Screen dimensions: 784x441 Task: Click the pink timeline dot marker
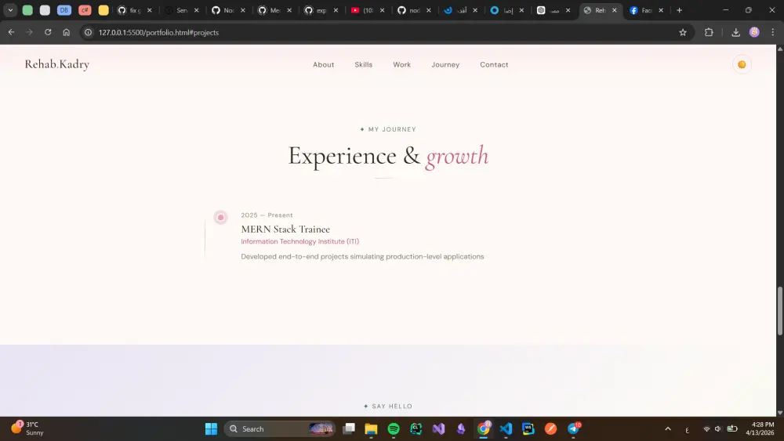(x=220, y=217)
